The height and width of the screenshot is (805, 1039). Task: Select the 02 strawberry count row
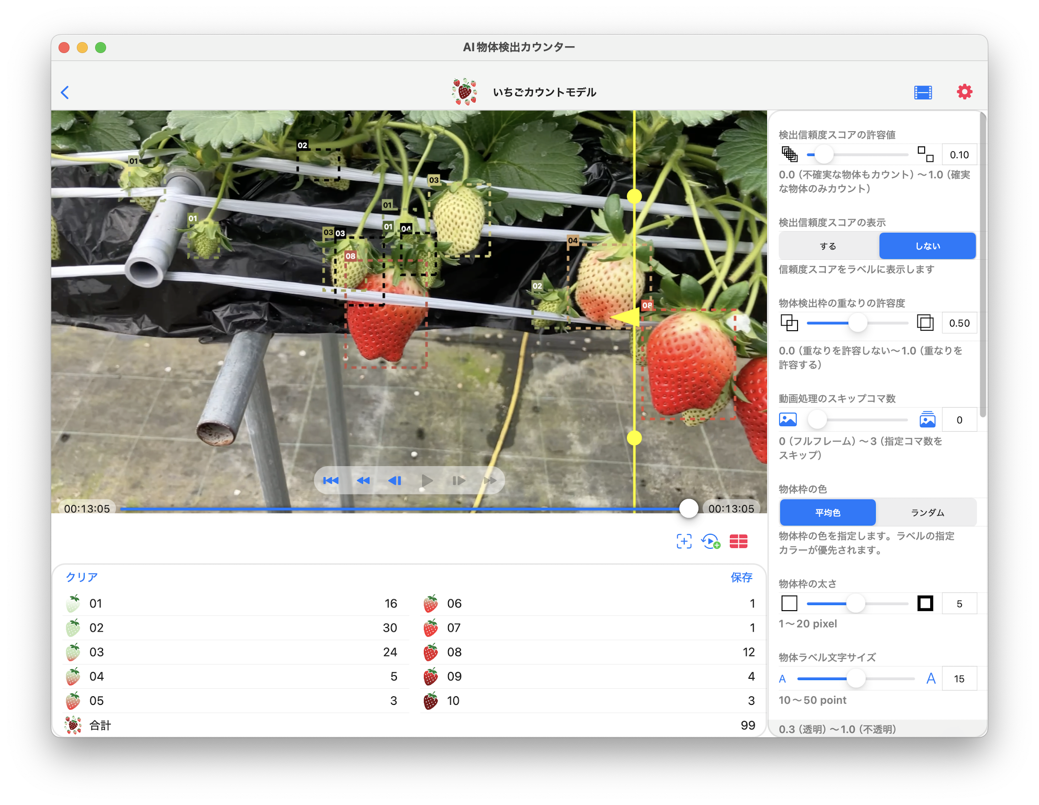tap(236, 628)
